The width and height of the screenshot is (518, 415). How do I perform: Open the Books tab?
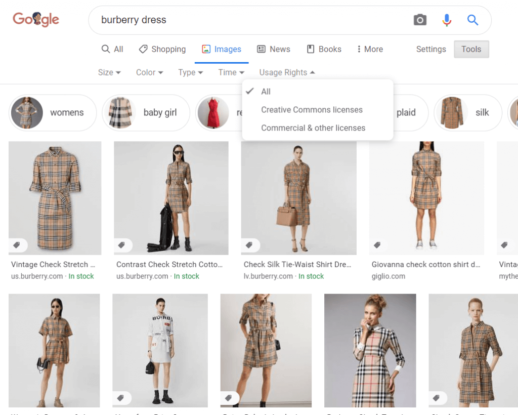324,49
